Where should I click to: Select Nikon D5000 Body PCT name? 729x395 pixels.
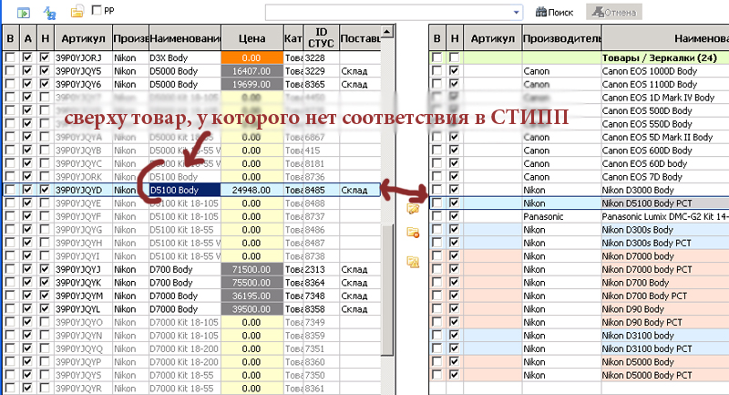647,375
